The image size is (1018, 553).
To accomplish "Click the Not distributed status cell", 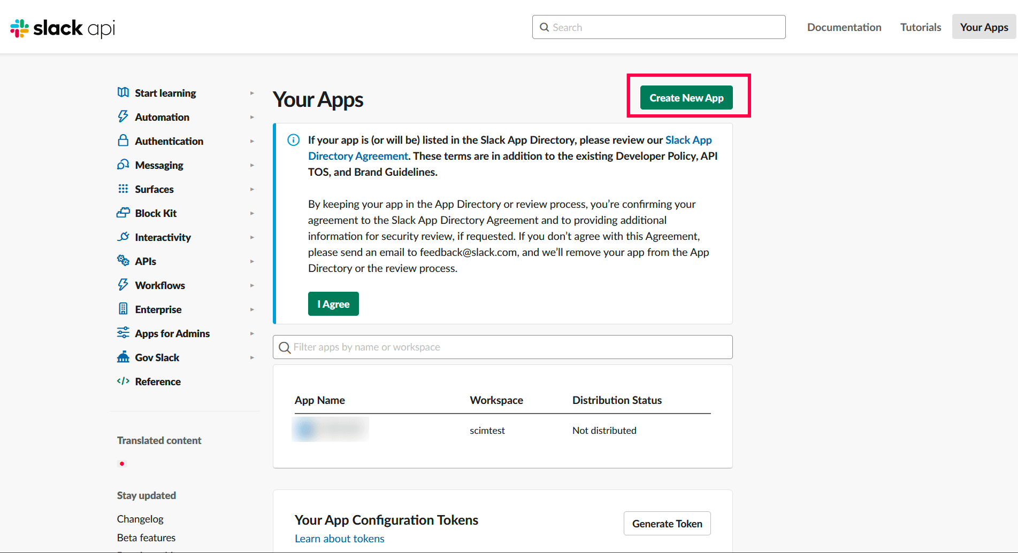I will (x=604, y=431).
